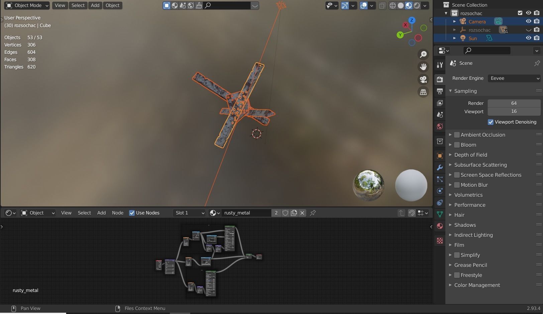Open viewport View menu
Viewport: 543px width, 314px height.
60,5
